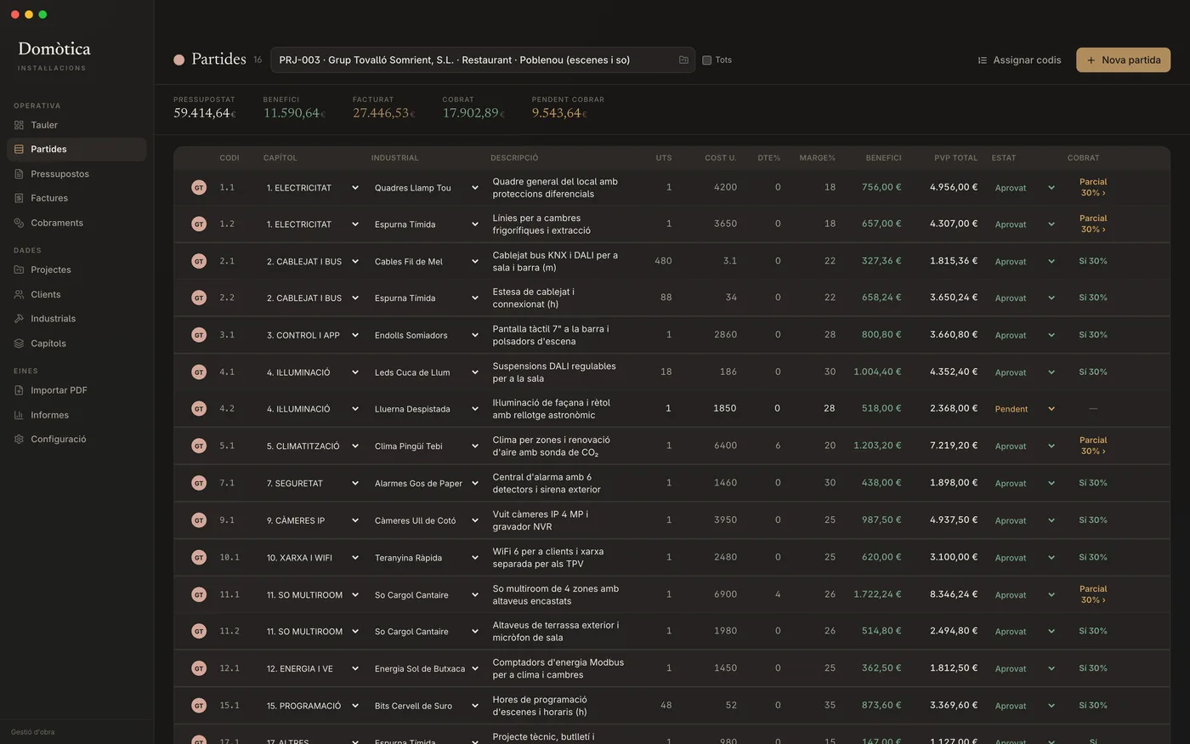The height and width of the screenshot is (744, 1190).
Task: Click Assignar codis button
Action: coord(1019,60)
